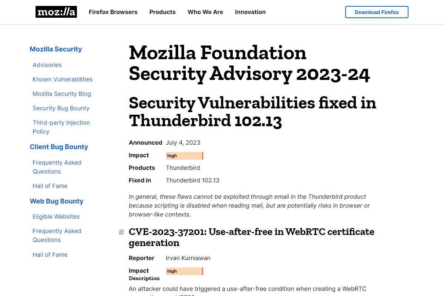Open Known Vulnerabilities page

click(x=63, y=79)
